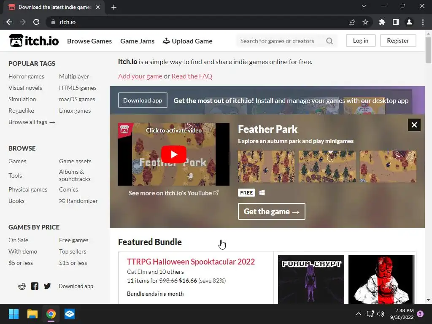Image resolution: width=432 pixels, height=324 pixels.
Task: Open the Horror games tag
Action: (27, 76)
